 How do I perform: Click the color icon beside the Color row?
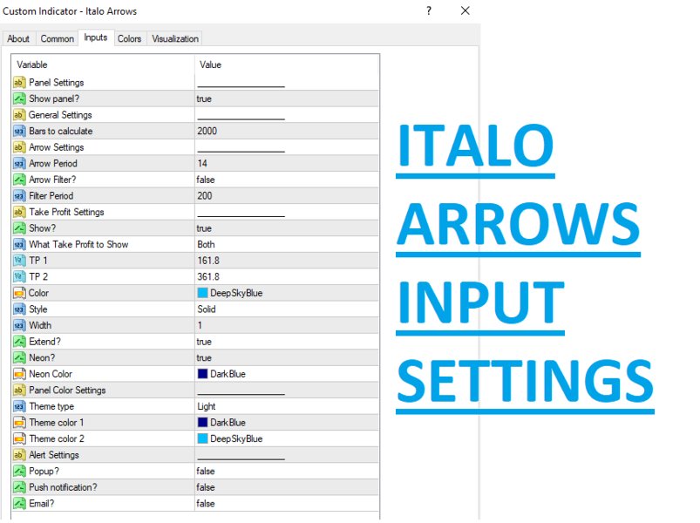(19, 293)
